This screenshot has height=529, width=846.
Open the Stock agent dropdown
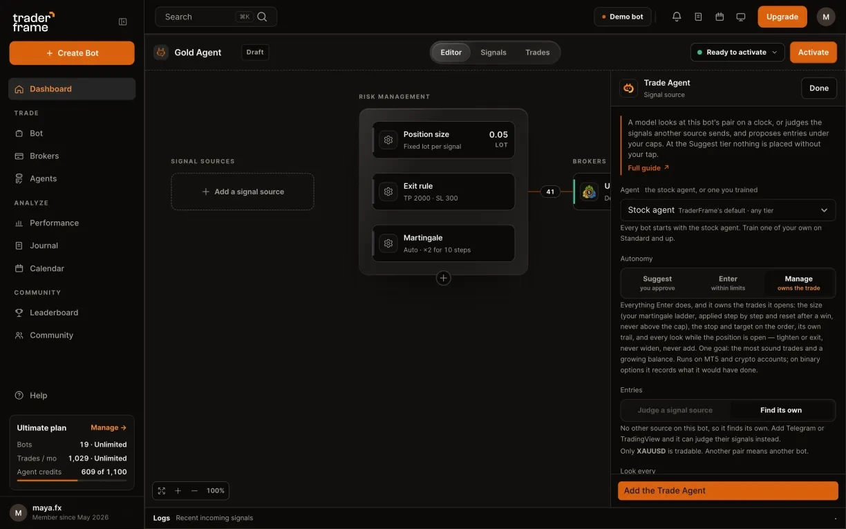click(x=728, y=210)
